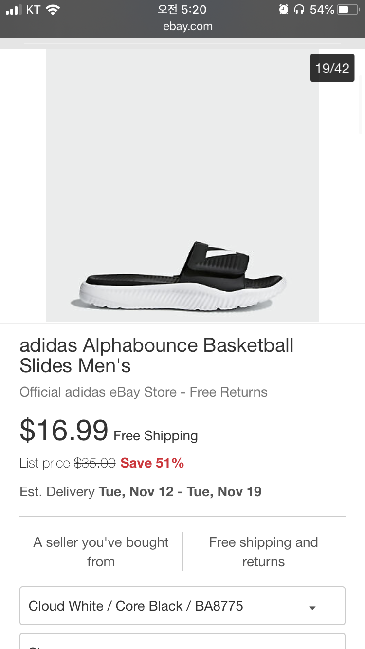Tap the time in the status bar
Screen dimensions: 365x649
tap(182, 9)
